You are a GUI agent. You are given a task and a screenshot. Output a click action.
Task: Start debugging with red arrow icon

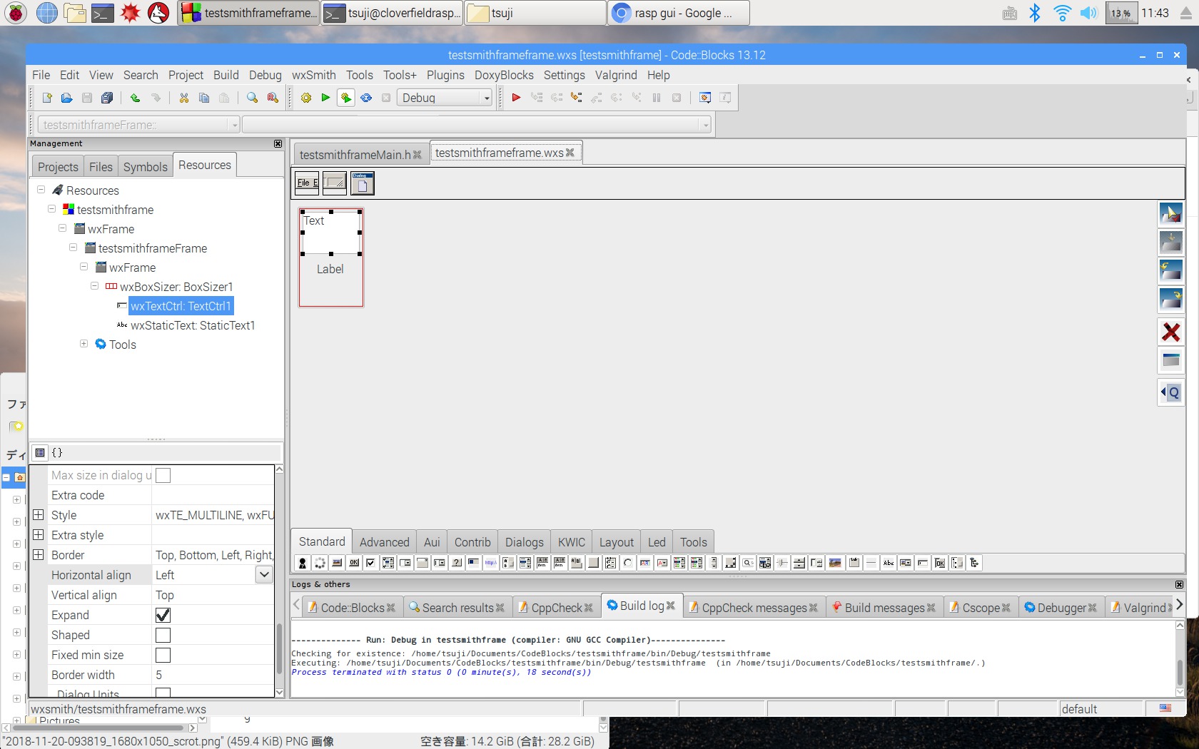coord(516,98)
